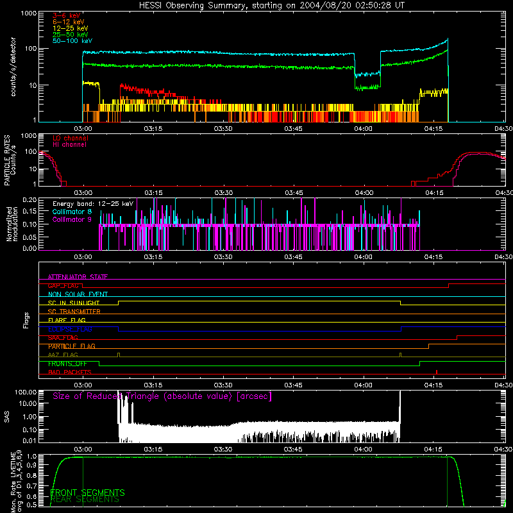
Task: Click the counts/s/detector axis title
Action: (13, 67)
